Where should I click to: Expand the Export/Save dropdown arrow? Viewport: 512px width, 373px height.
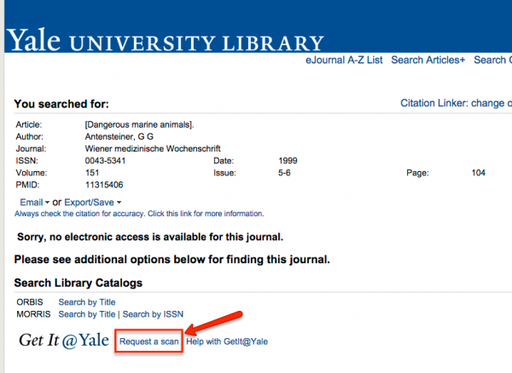click(119, 203)
